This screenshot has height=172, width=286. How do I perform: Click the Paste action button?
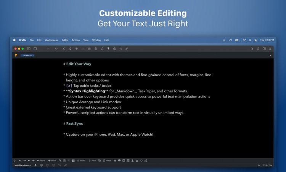(107, 161)
